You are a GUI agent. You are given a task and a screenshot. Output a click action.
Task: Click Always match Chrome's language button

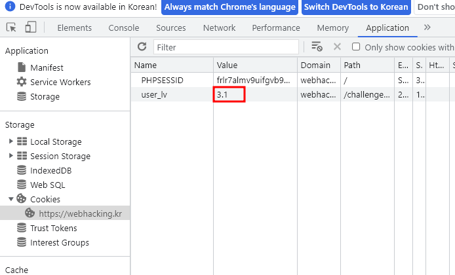click(229, 7)
